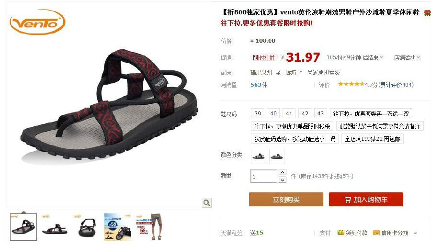Decrease quantity with the down arrow

click(x=282, y=180)
